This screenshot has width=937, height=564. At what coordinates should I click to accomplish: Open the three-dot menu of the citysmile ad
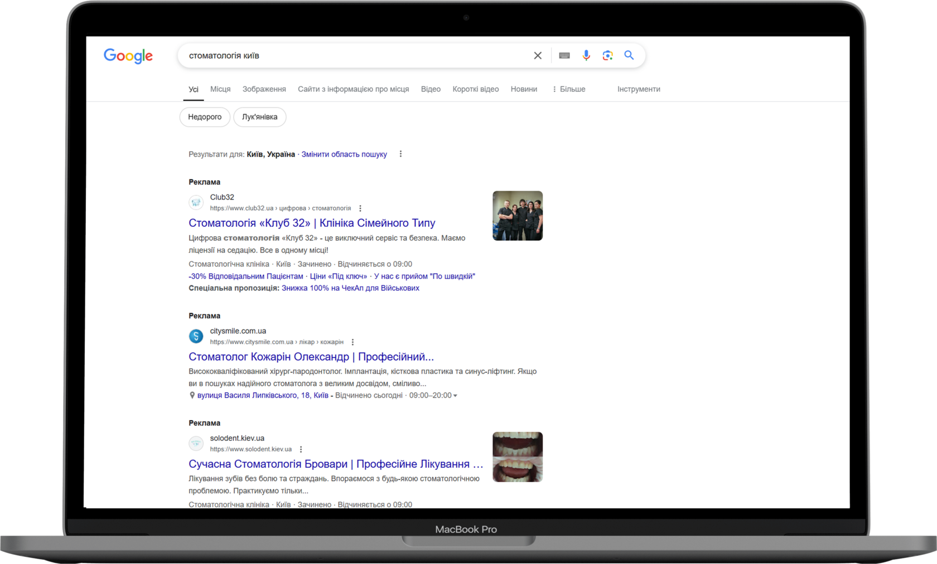352,342
